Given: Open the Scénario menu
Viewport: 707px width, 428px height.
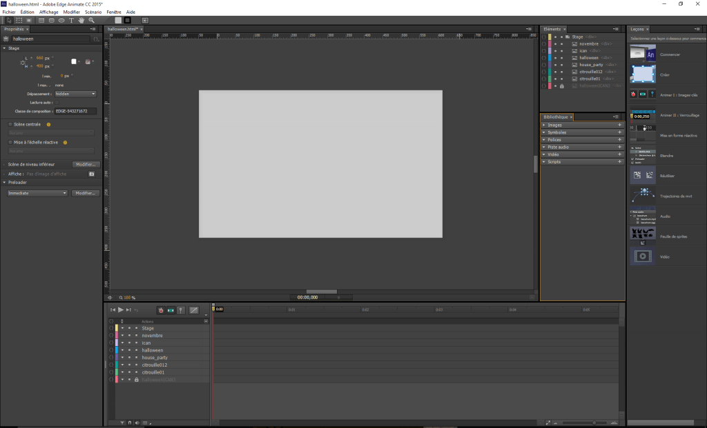Looking at the screenshot, I should pyautogui.click(x=93, y=12).
